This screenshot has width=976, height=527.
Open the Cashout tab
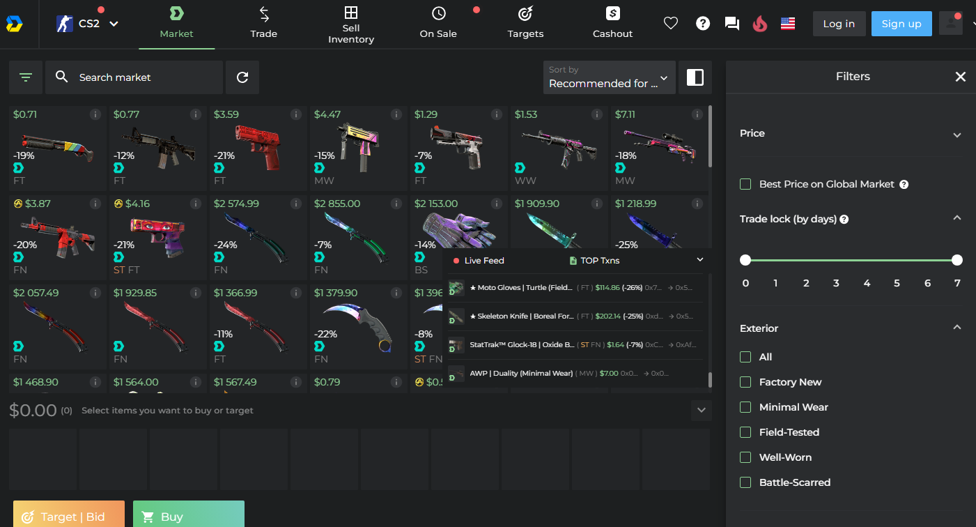(612, 24)
